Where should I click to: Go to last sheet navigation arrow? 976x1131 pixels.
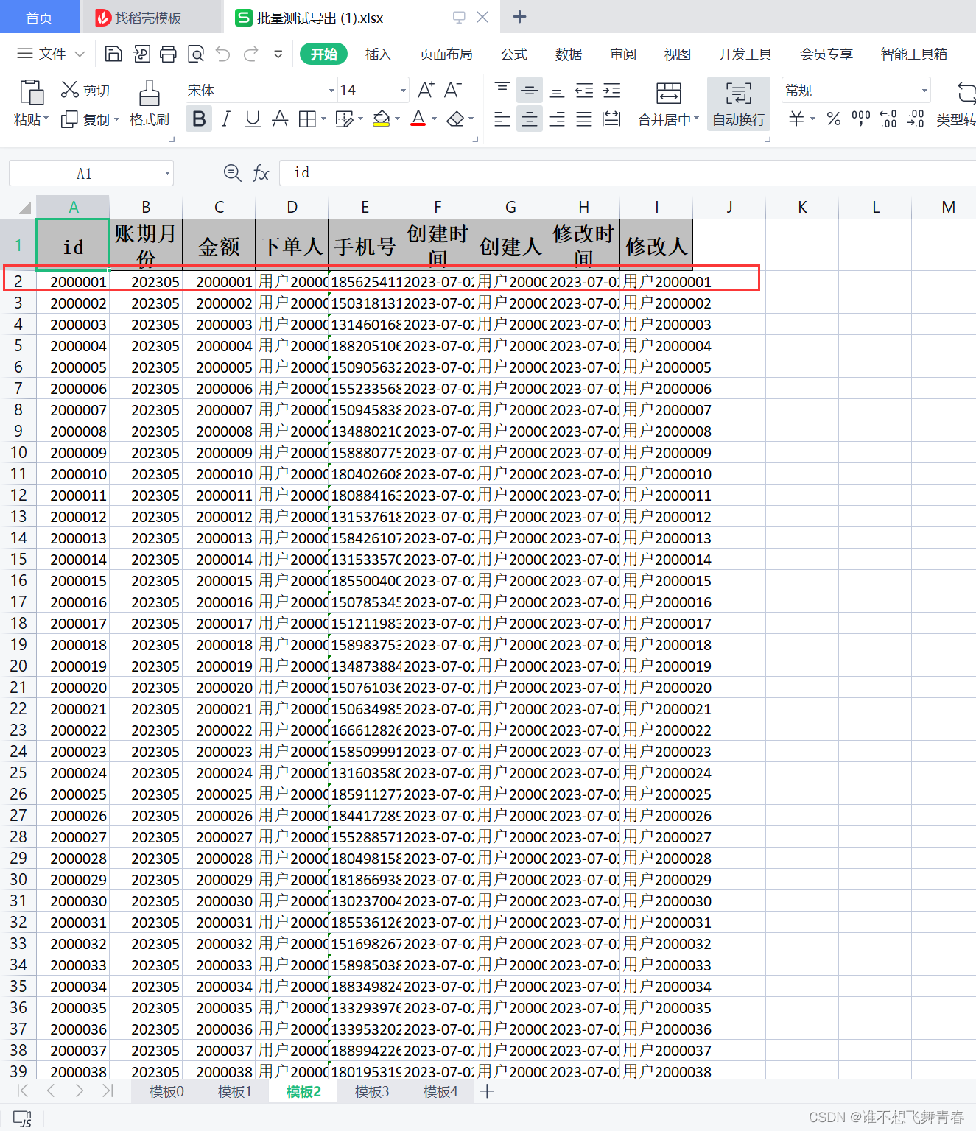point(108,1091)
